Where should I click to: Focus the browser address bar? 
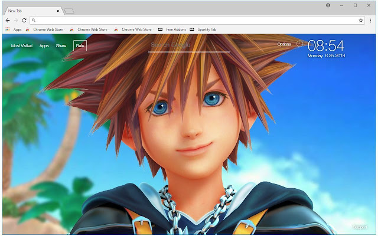click(x=197, y=21)
